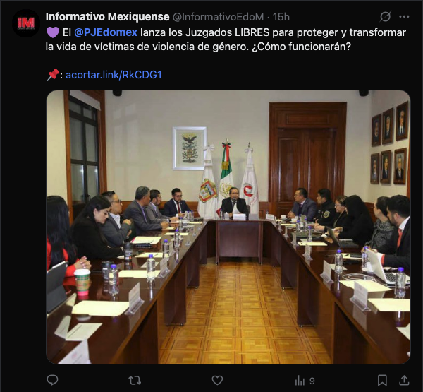Click the red pushpin emoji
Viewport: 423px width, 392px height.
53,74
